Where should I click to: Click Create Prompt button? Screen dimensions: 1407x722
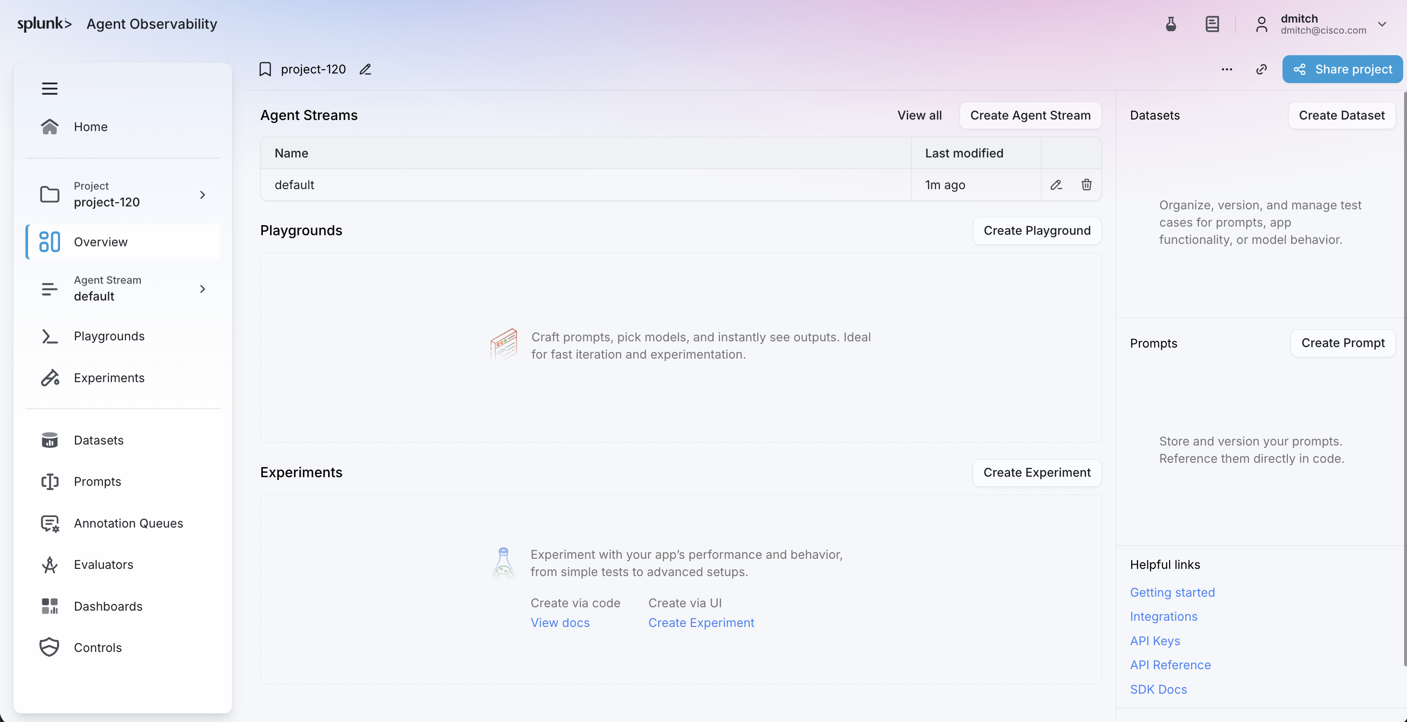pos(1343,343)
